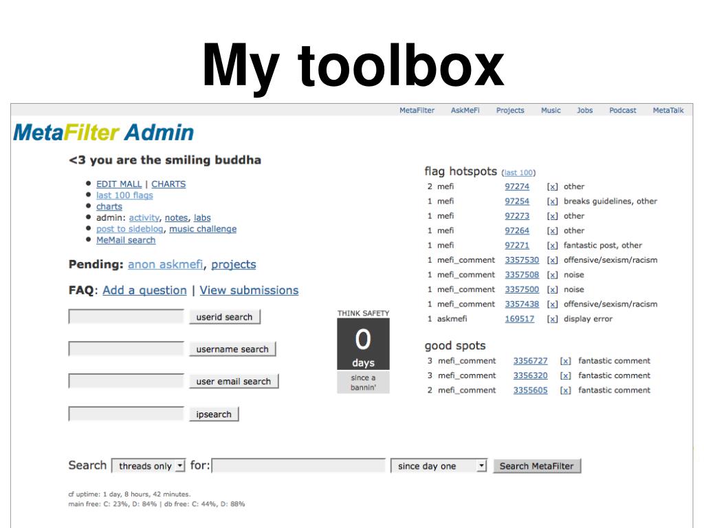Focus the main Search for field
The image size is (704, 528).
click(x=298, y=465)
